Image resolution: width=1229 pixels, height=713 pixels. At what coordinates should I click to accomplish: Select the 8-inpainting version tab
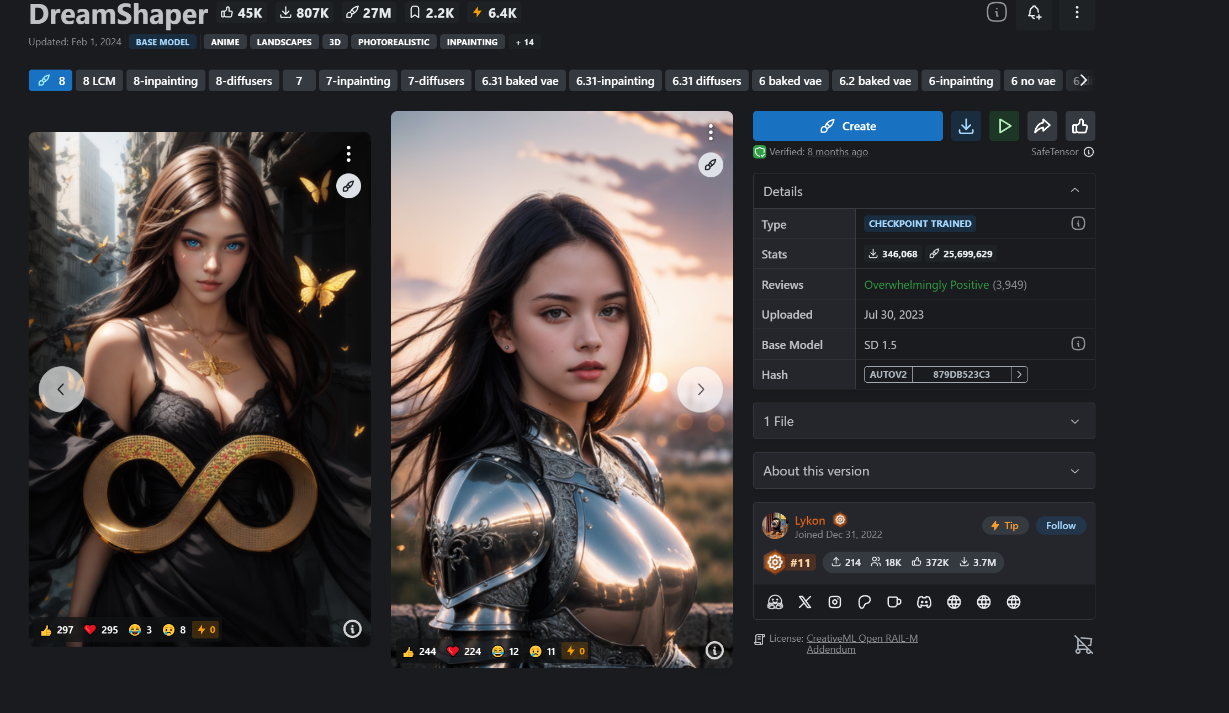[165, 81]
